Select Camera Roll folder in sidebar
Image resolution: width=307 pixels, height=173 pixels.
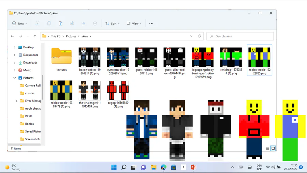coord(33,85)
